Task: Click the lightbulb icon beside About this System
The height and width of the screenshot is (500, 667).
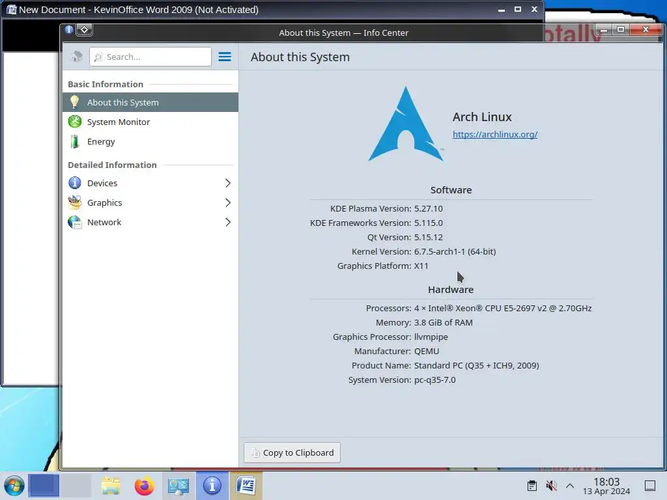Action: click(x=74, y=102)
